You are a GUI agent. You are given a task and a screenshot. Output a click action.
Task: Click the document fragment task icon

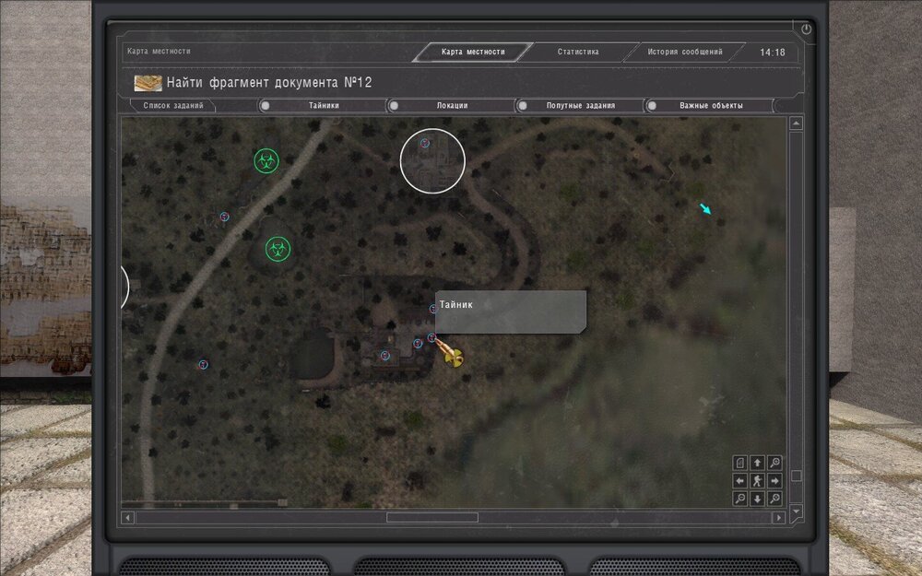(x=148, y=83)
